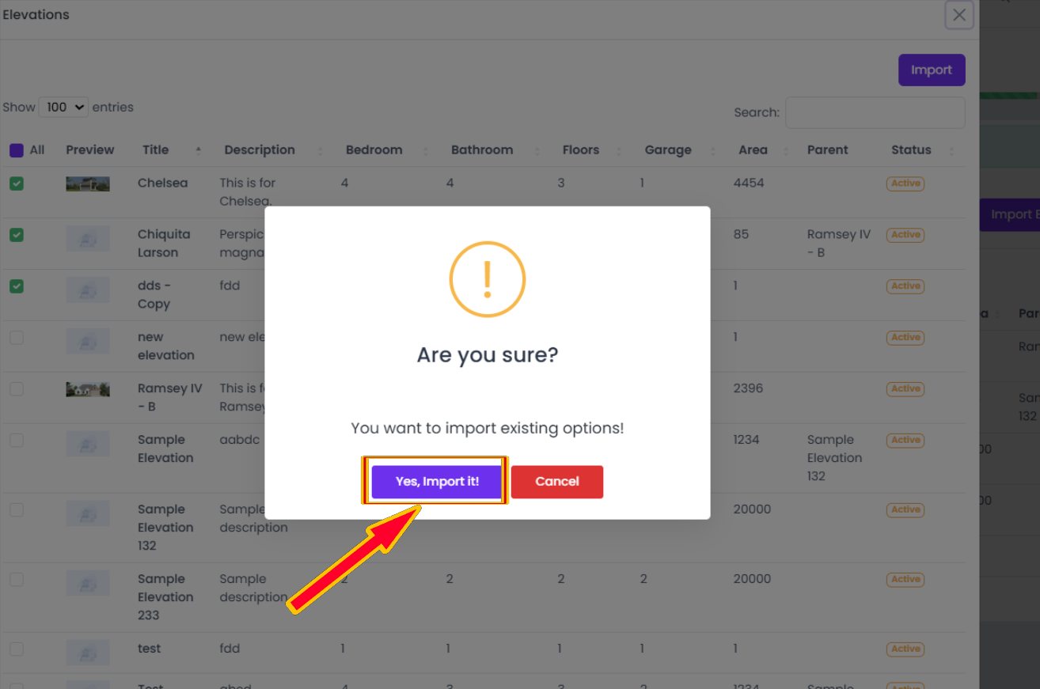Close the Elevations modal with X

[959, 15]
